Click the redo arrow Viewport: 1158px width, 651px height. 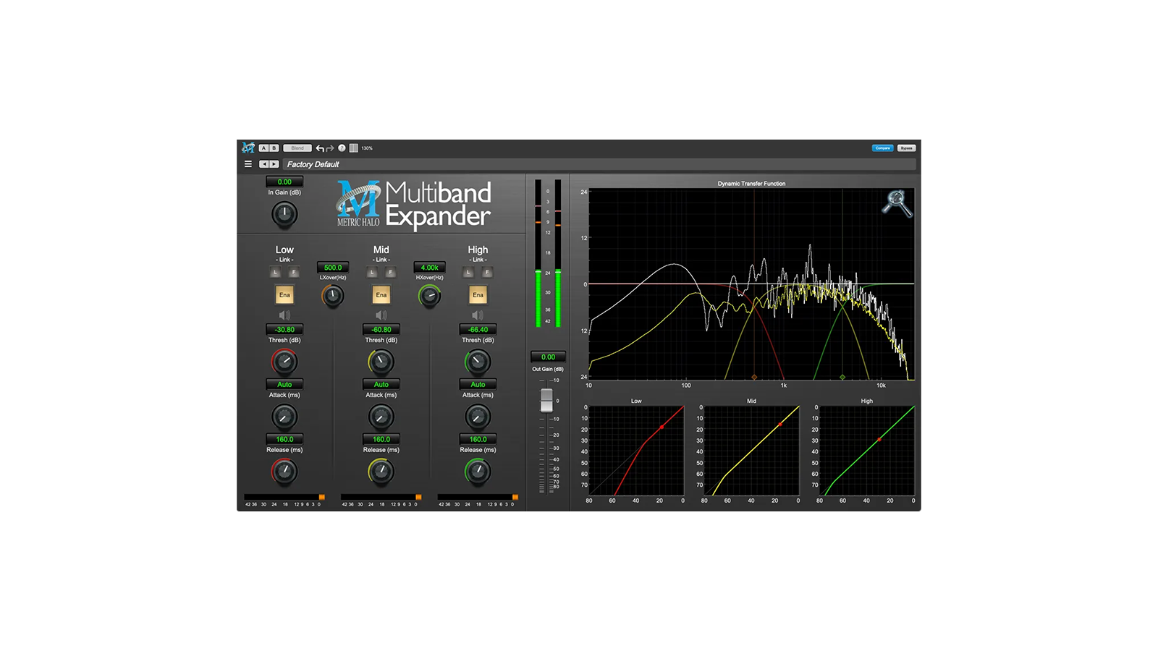click(330, 148)
